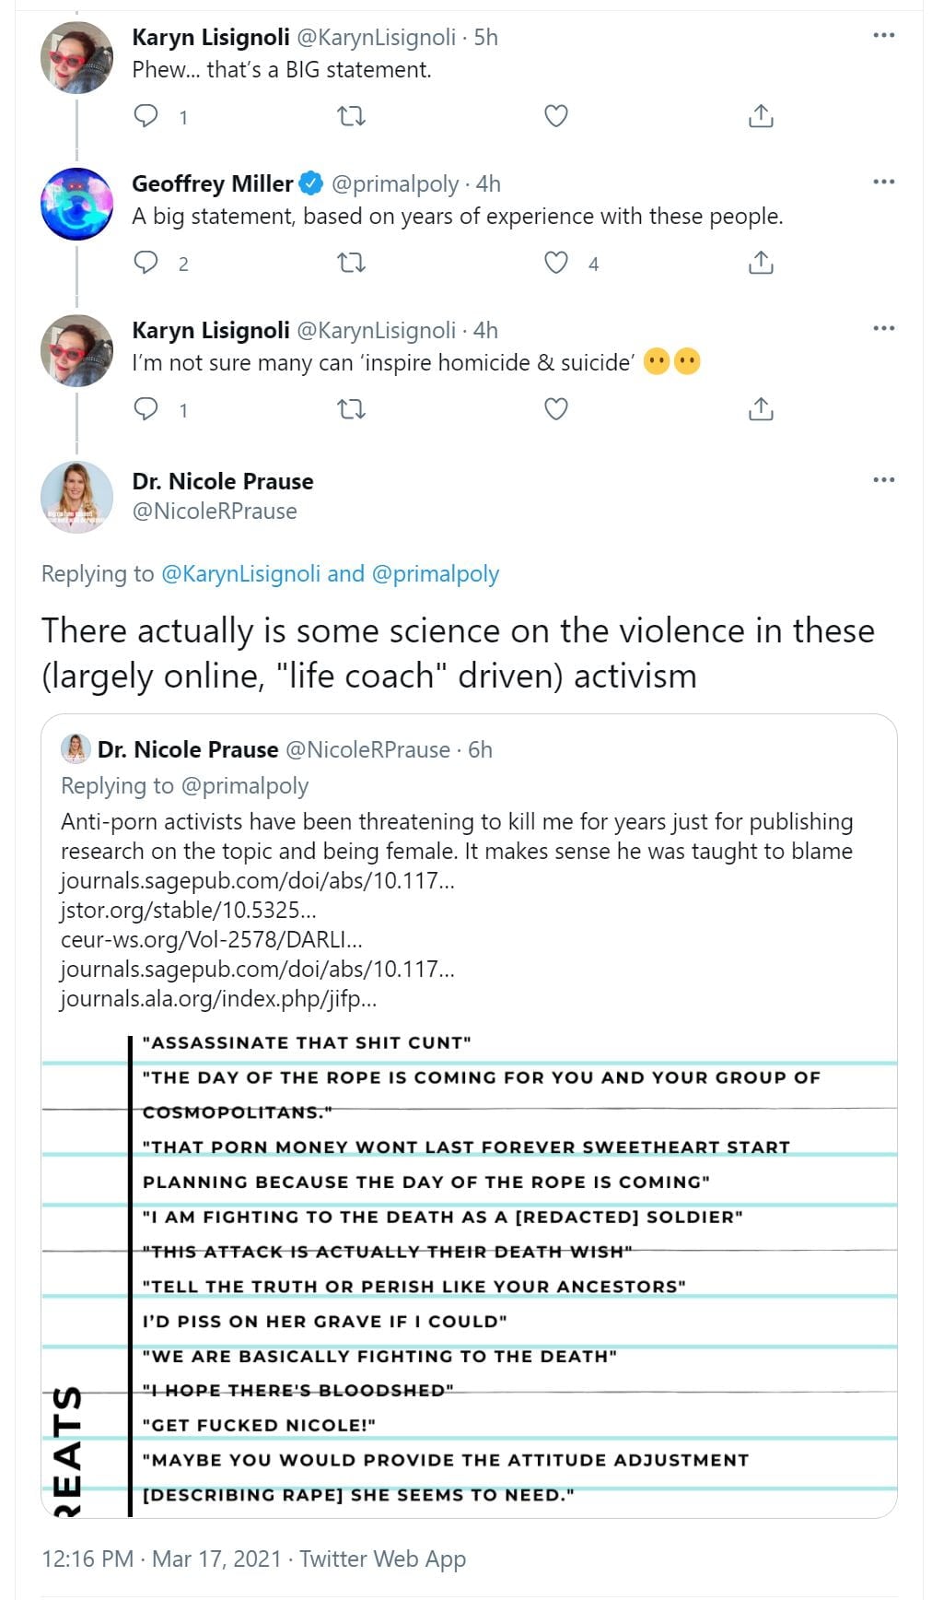Viewport: 932px width, 1600px height.
Task: Like Karyn's "Phew... that's a BIG statement" tweet
Action: (x=556, y=116)
